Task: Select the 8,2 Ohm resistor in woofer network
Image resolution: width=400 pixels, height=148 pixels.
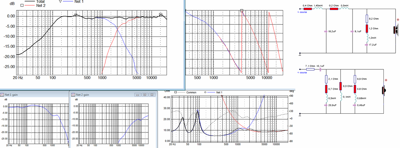Action: 367,19
